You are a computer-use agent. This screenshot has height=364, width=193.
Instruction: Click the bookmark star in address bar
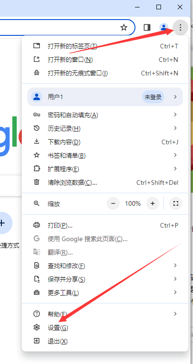(x=124, y=27)
